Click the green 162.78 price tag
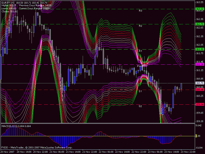 [x=200, y=24]
